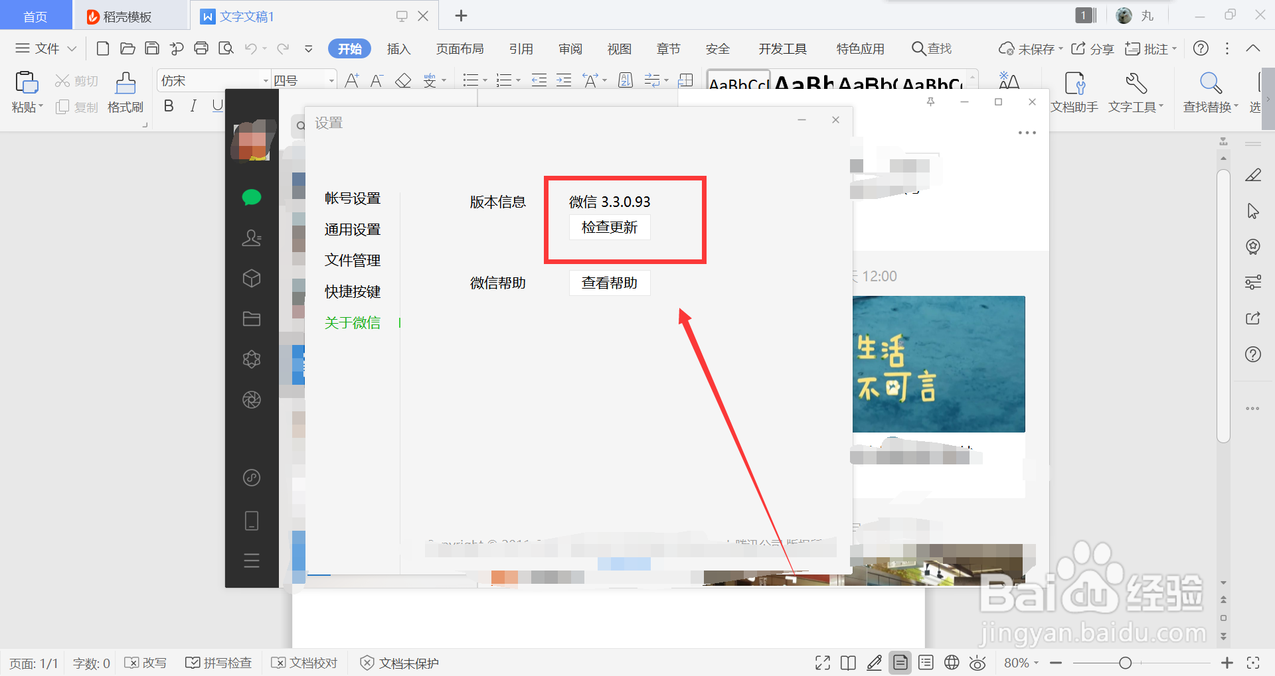Click 分享 share button

[x=1092, y=49]
